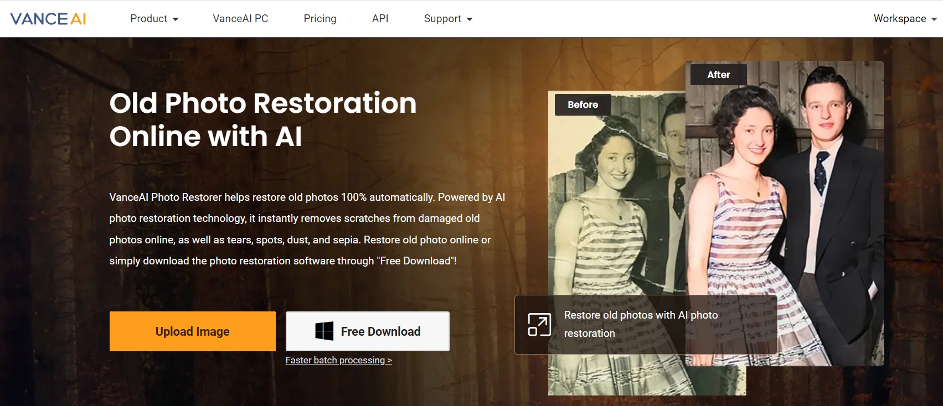Click the Workspace dropdown caret
This screenshot has width=943, height=406.
(x=934, y=19)
